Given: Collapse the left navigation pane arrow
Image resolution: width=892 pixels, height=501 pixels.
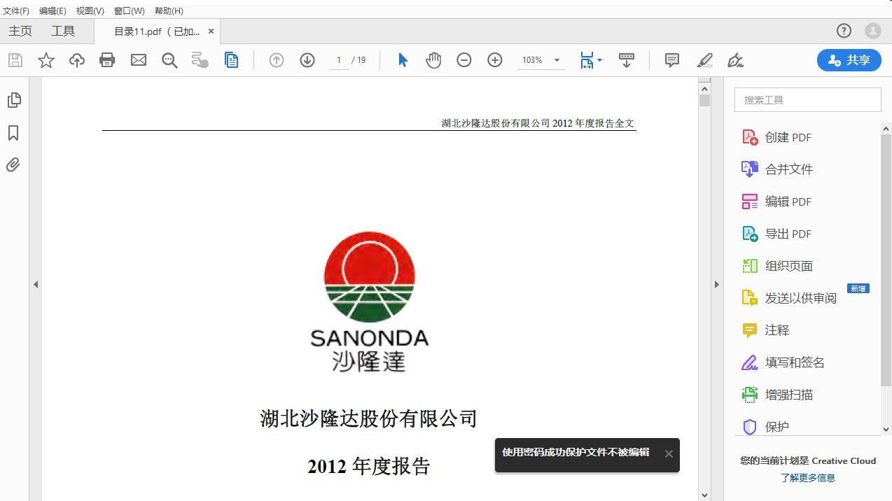Looking at the screenshot, I should click(36, 285).
